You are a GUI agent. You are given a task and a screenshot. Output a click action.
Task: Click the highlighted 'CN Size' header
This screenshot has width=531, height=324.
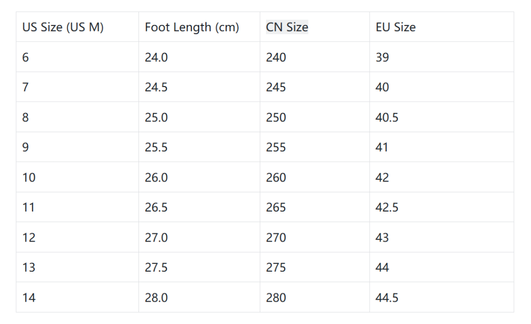(287, 27)
